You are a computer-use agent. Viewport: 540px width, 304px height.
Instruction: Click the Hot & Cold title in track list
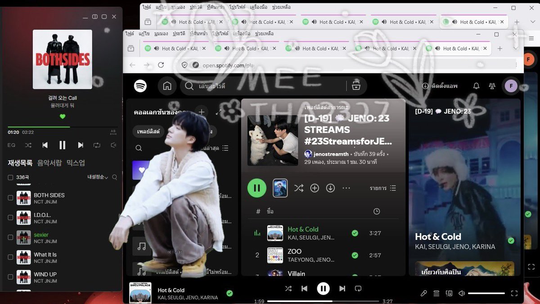point(303,229)
